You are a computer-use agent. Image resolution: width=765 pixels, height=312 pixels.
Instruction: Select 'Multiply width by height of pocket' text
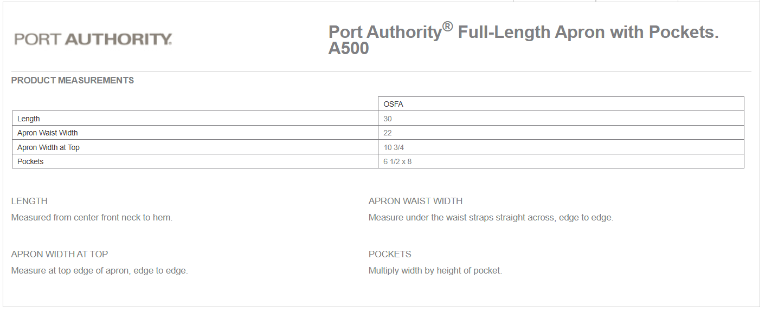click(435, 271)
